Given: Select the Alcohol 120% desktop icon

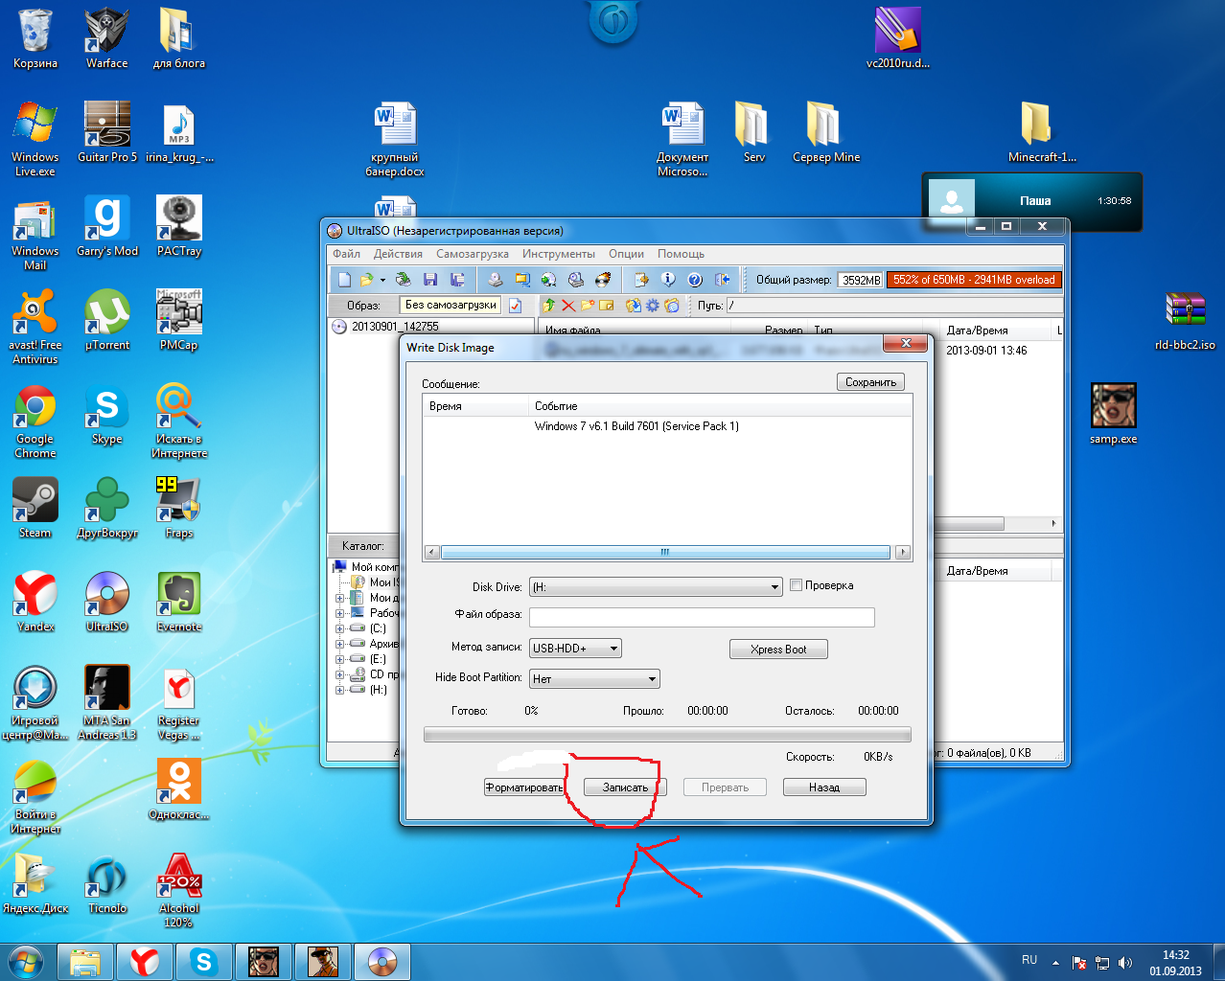Looking at the screenshot, I should click(179, 890).
